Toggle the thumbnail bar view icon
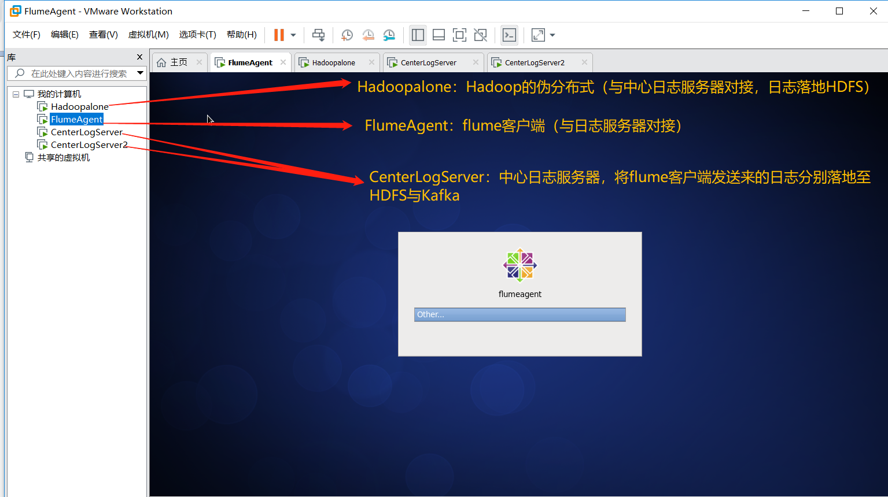 (x=439, y=35)
